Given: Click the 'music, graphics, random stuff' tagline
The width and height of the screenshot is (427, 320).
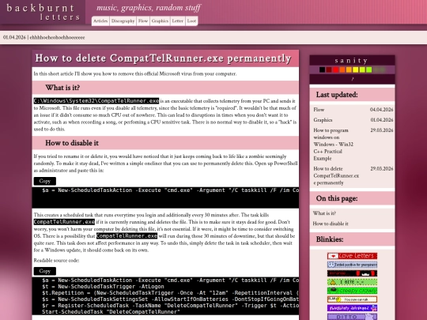Looking at the screenshot, I should pos(149,8).
